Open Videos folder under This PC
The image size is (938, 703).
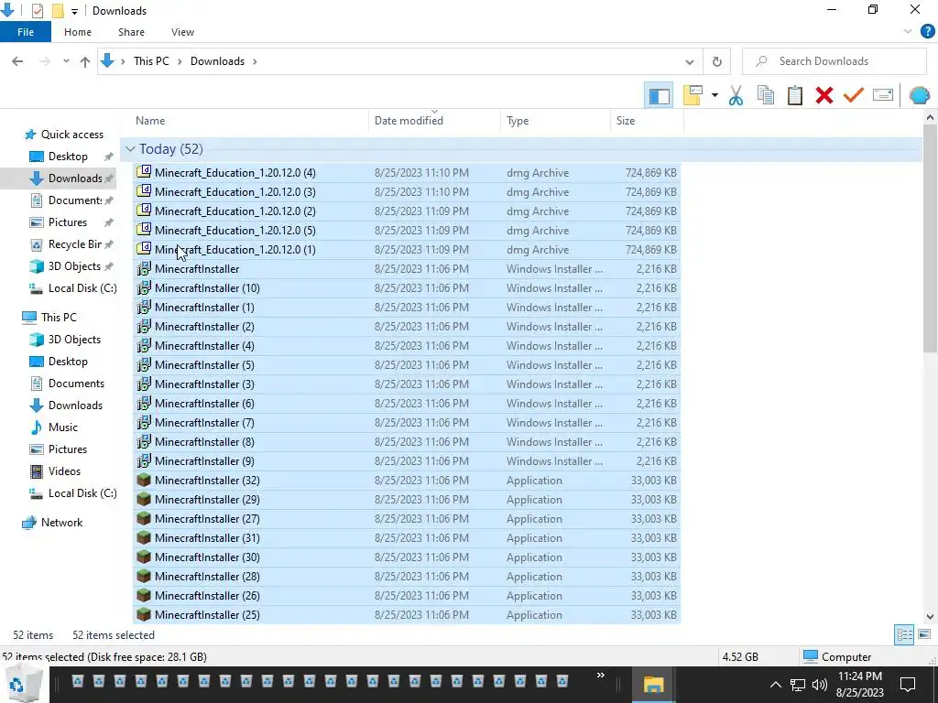point(64,471)
